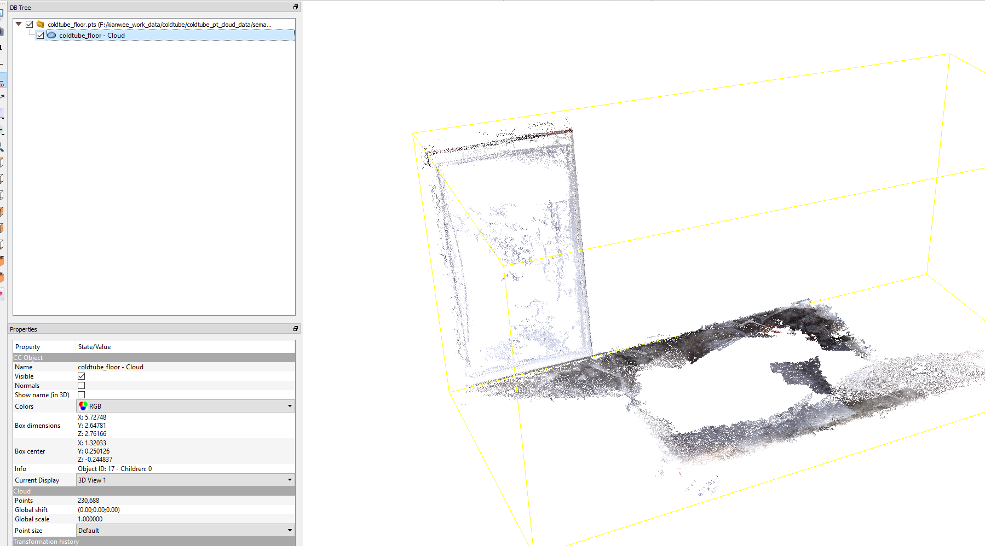Select the coldtube_floor.pts file entry
This screenshot has height=546, width=985.
[159, 25]
